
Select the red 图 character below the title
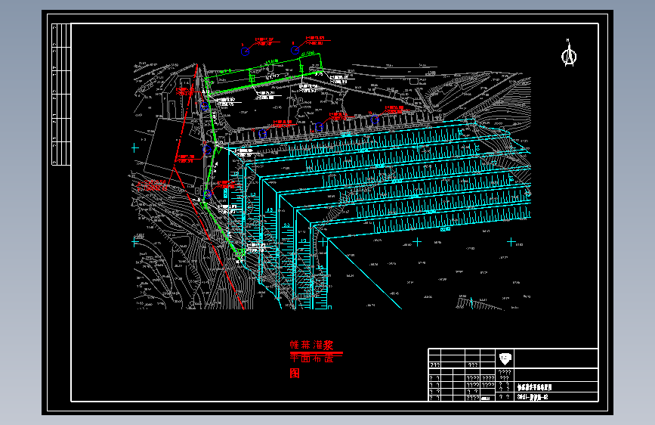pos(295,373)
